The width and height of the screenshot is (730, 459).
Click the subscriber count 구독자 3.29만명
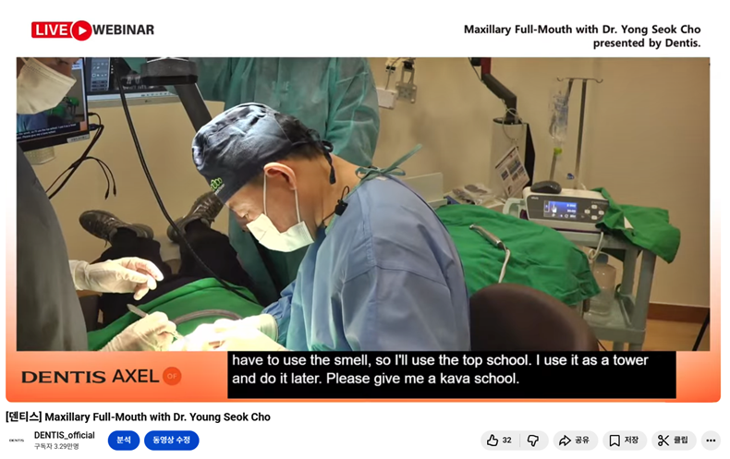[56, 446]
